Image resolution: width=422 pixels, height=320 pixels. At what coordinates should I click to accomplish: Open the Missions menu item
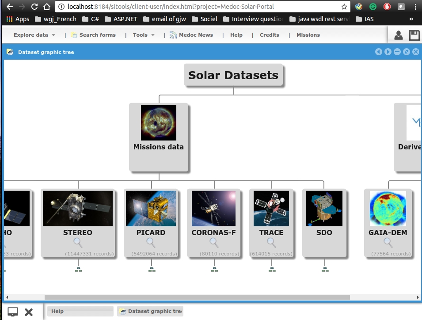tap(308, 35)
